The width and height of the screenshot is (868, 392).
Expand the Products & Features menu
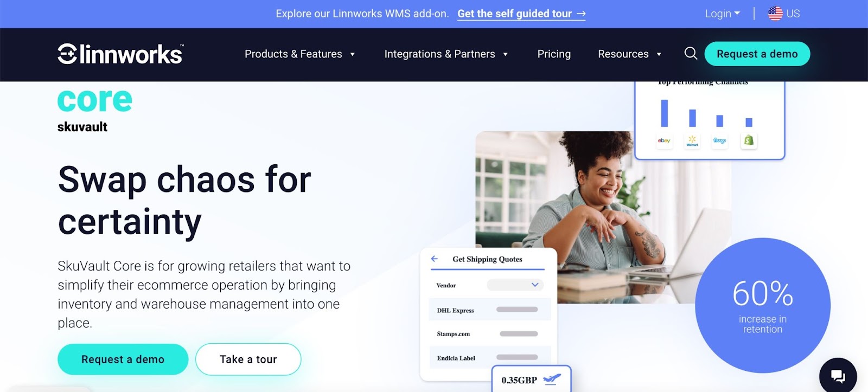coord(299,54)
